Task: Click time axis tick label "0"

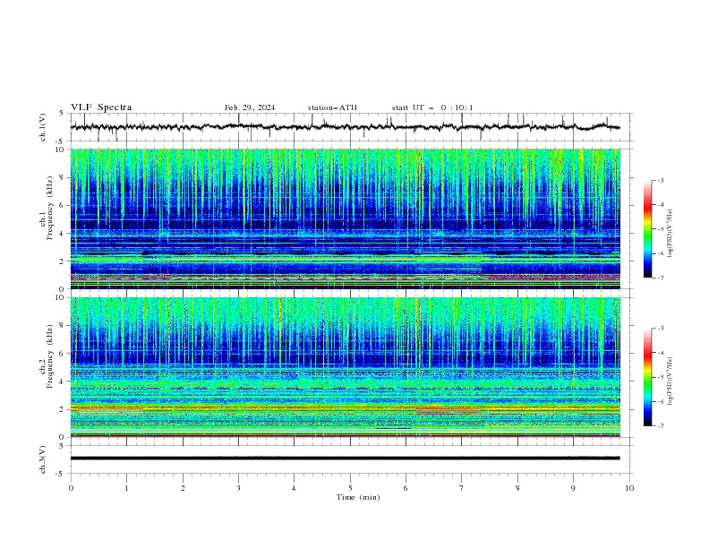Action: pos(71,488)
